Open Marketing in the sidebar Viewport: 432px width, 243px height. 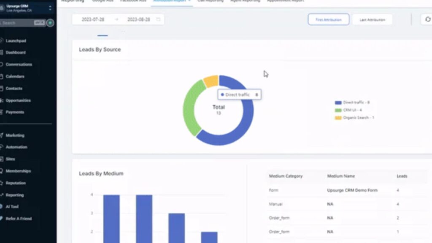[x=15, y=135]
